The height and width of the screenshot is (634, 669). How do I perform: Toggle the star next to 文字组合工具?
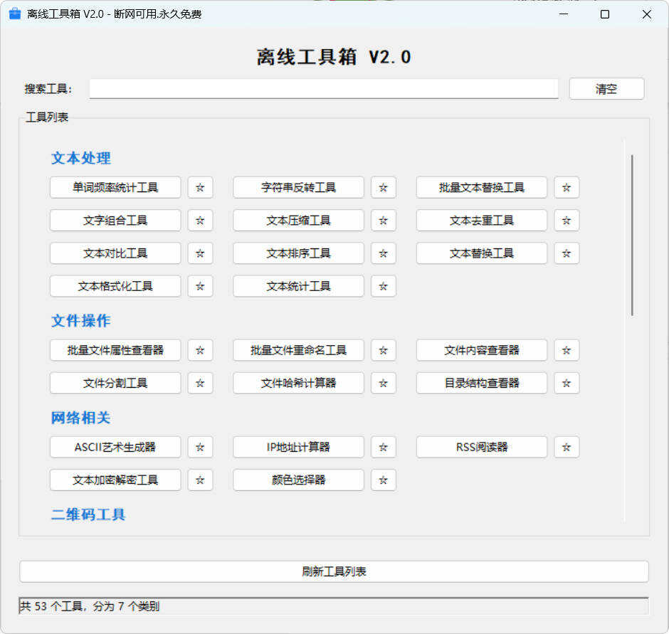200,220
